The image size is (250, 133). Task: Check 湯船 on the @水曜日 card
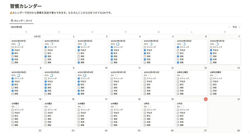click(x=79, y=119)
